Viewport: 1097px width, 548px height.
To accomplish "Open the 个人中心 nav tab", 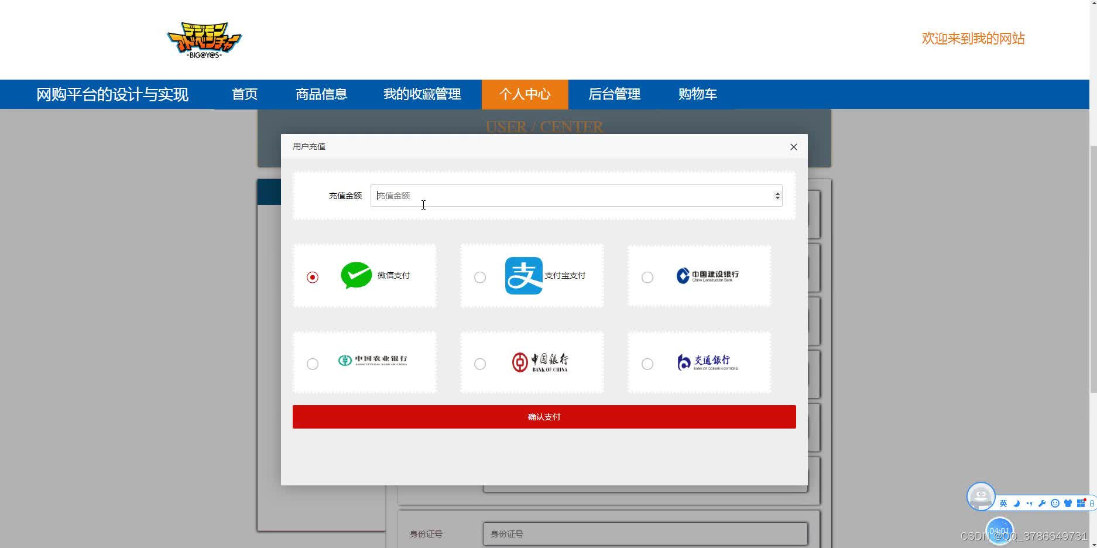I will coord(525,94).
